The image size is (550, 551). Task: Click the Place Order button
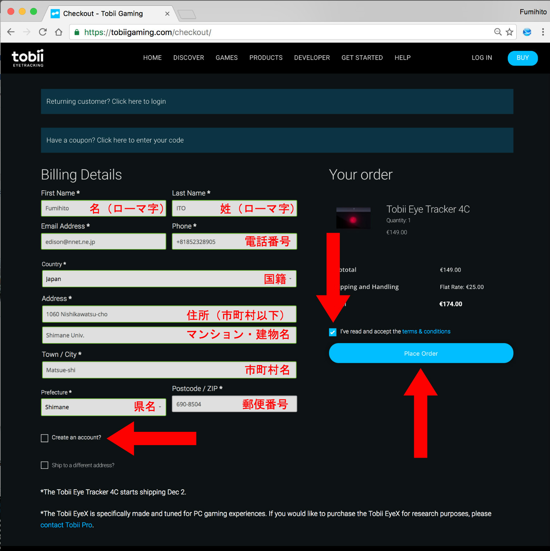point(421,353)
